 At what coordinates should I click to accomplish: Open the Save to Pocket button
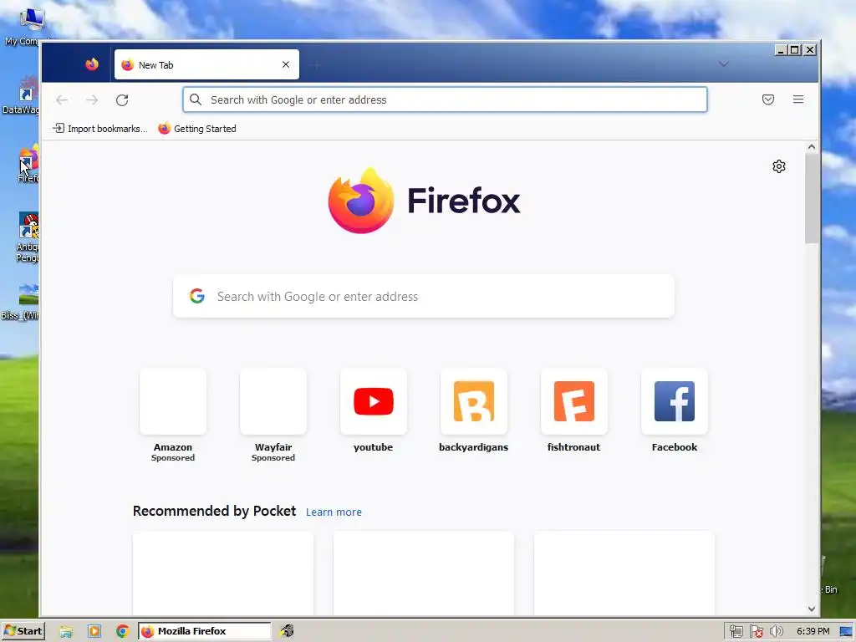pos(768,99)
